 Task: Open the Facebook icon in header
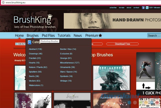pyautogui.click(x=143, y=8)
